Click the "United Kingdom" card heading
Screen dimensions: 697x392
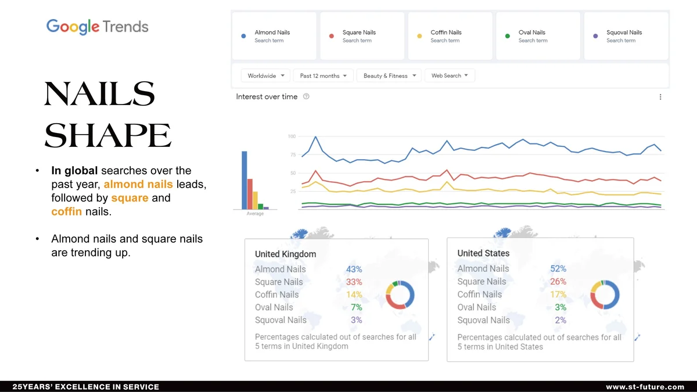(x=285, y=254)
